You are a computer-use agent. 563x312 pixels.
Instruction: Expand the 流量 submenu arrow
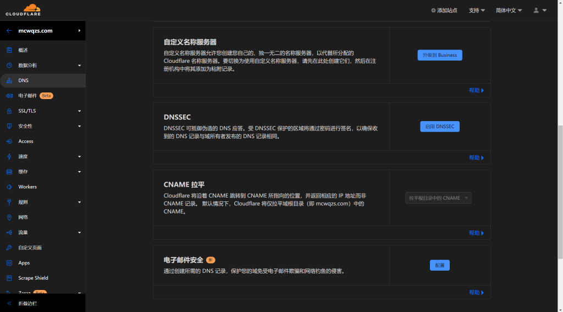click(x=79, y=233)
